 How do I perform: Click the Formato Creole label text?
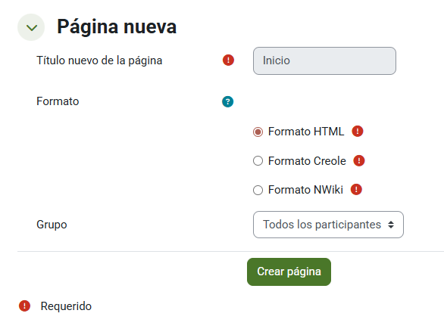pyautogui.click(x=307, y=161)
